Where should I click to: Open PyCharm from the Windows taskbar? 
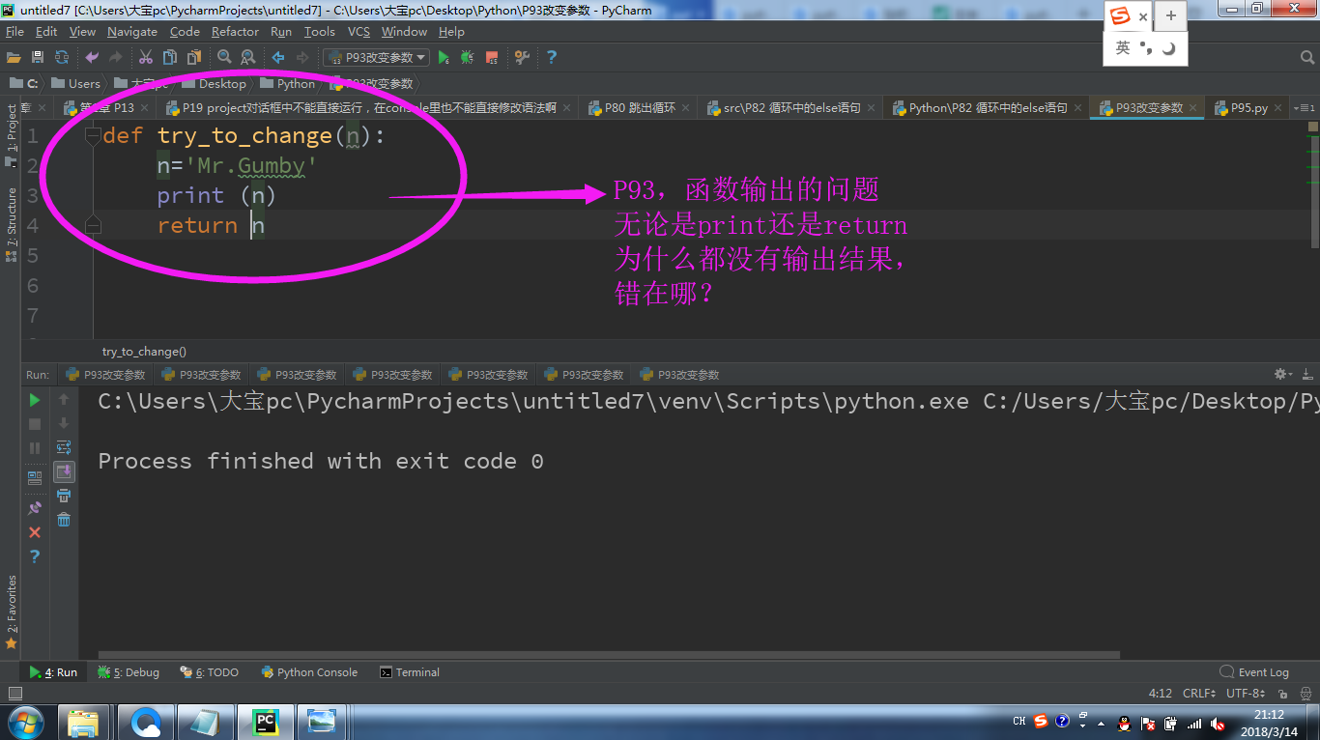click(x=264, y=722)
